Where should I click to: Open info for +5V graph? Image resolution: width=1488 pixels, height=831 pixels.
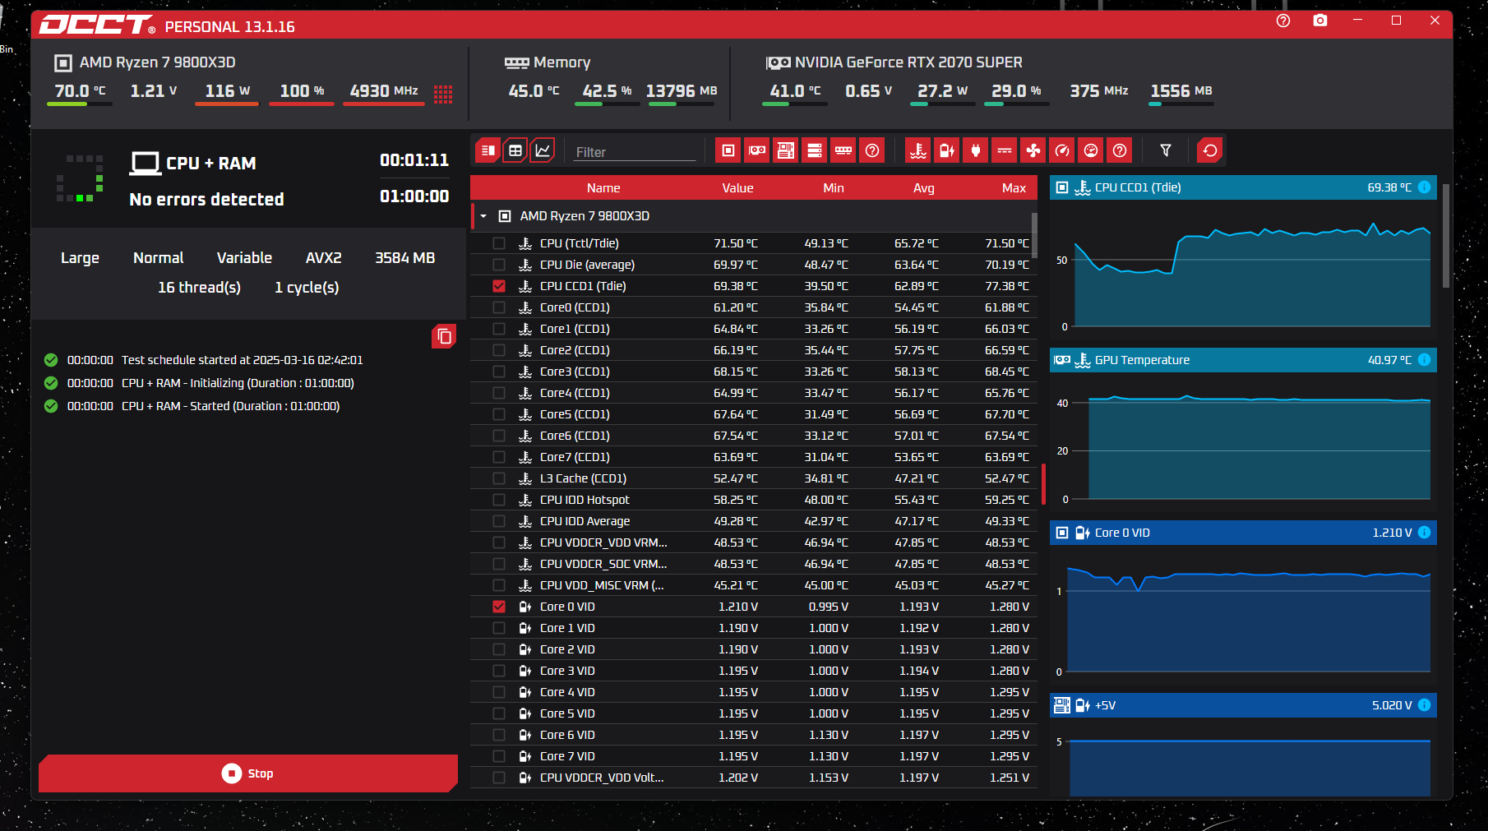[x=1425, y=705]
